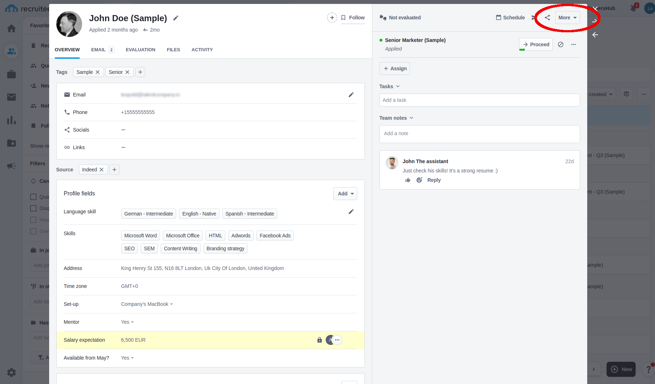Open the Set-up Company's MacBook dropdown
Image resolution: width=655 pixels, height=384 pixels.
coord(147,304)
